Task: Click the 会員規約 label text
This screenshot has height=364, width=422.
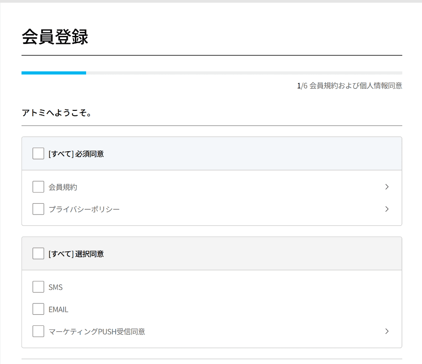Action: point(63,187)
